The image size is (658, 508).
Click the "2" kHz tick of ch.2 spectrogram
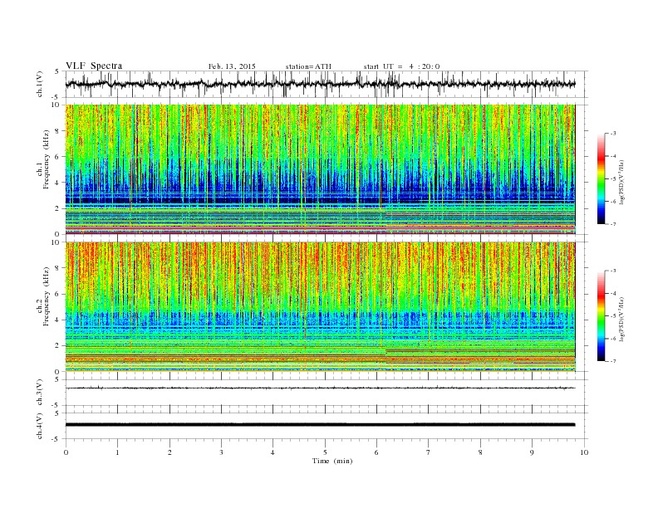(x=58, y=346)
